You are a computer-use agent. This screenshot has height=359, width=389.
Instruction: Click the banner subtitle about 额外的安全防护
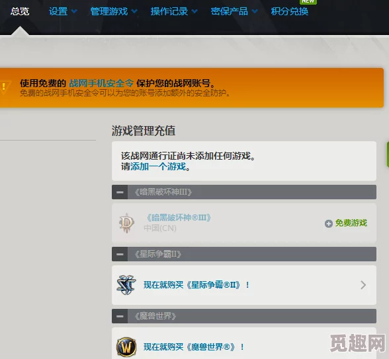[x=125, y=93]
